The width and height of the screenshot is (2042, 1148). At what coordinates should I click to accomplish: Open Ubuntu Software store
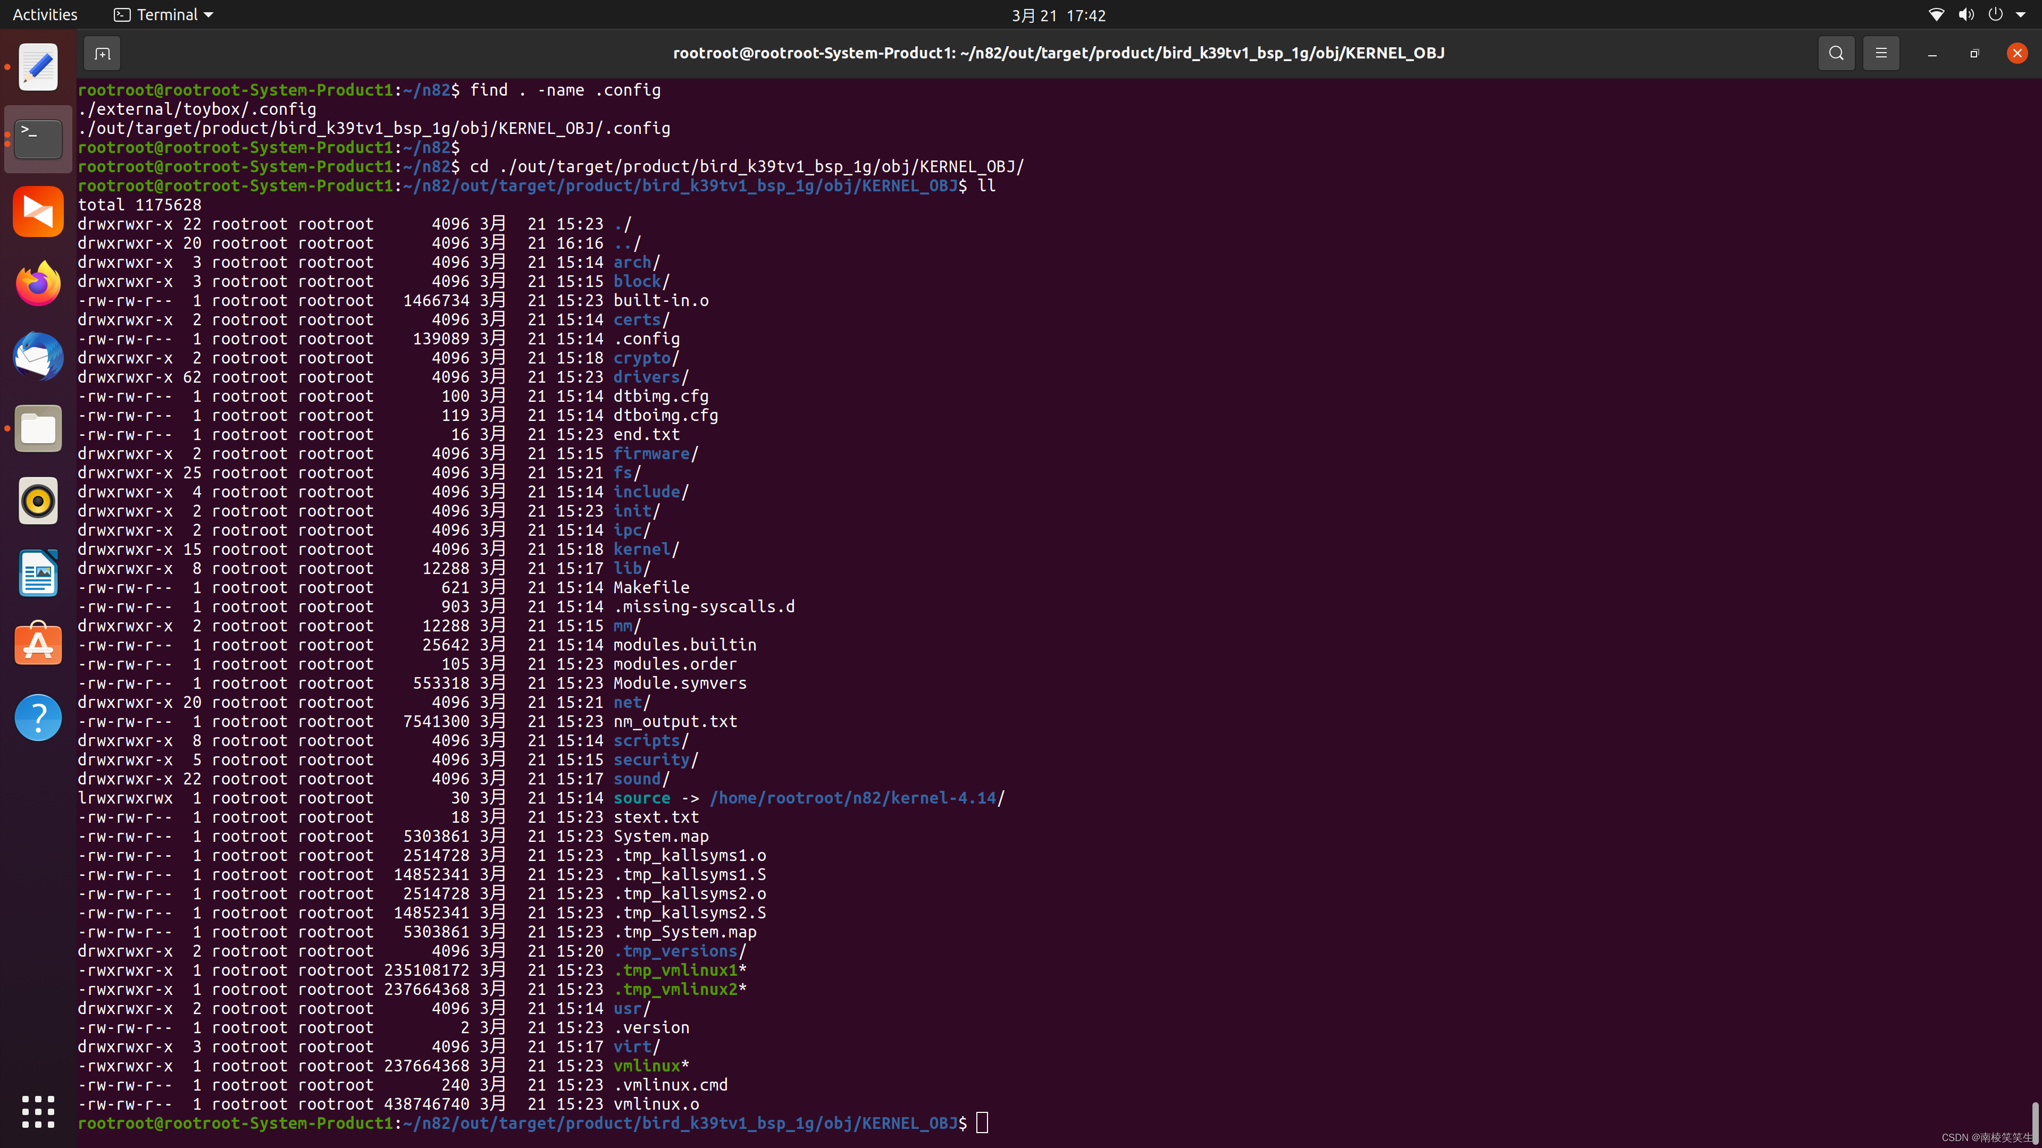click(38, 645)
